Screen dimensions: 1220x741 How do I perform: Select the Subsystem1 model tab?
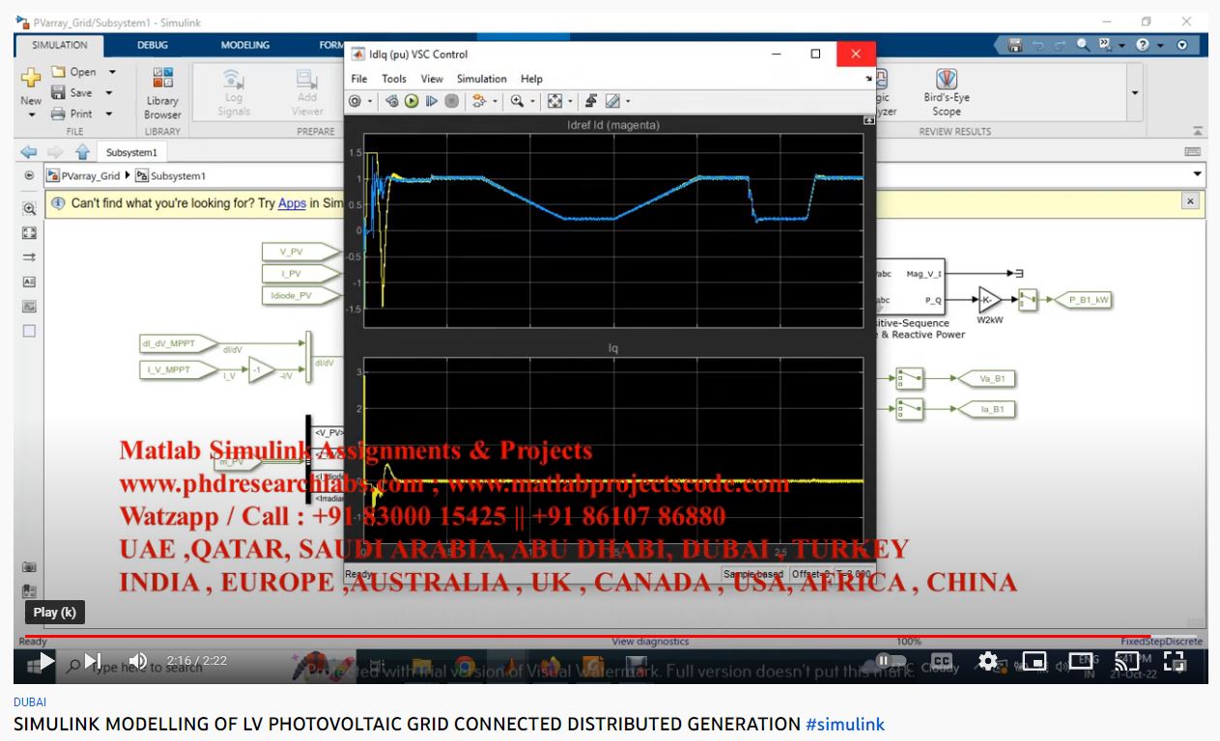pos(131,152)
